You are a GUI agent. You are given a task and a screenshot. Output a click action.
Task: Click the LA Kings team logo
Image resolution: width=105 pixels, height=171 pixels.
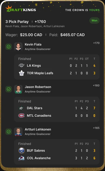click(21, 65)
